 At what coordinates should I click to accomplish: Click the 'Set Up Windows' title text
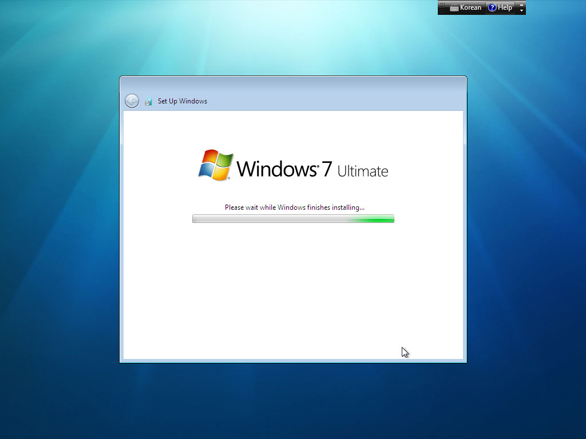[183, 101]
